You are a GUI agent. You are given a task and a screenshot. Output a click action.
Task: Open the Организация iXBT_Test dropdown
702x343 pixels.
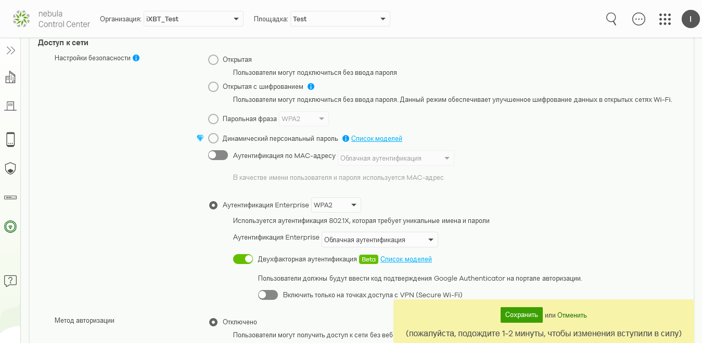pyautogui.click(x=194, y=19)
